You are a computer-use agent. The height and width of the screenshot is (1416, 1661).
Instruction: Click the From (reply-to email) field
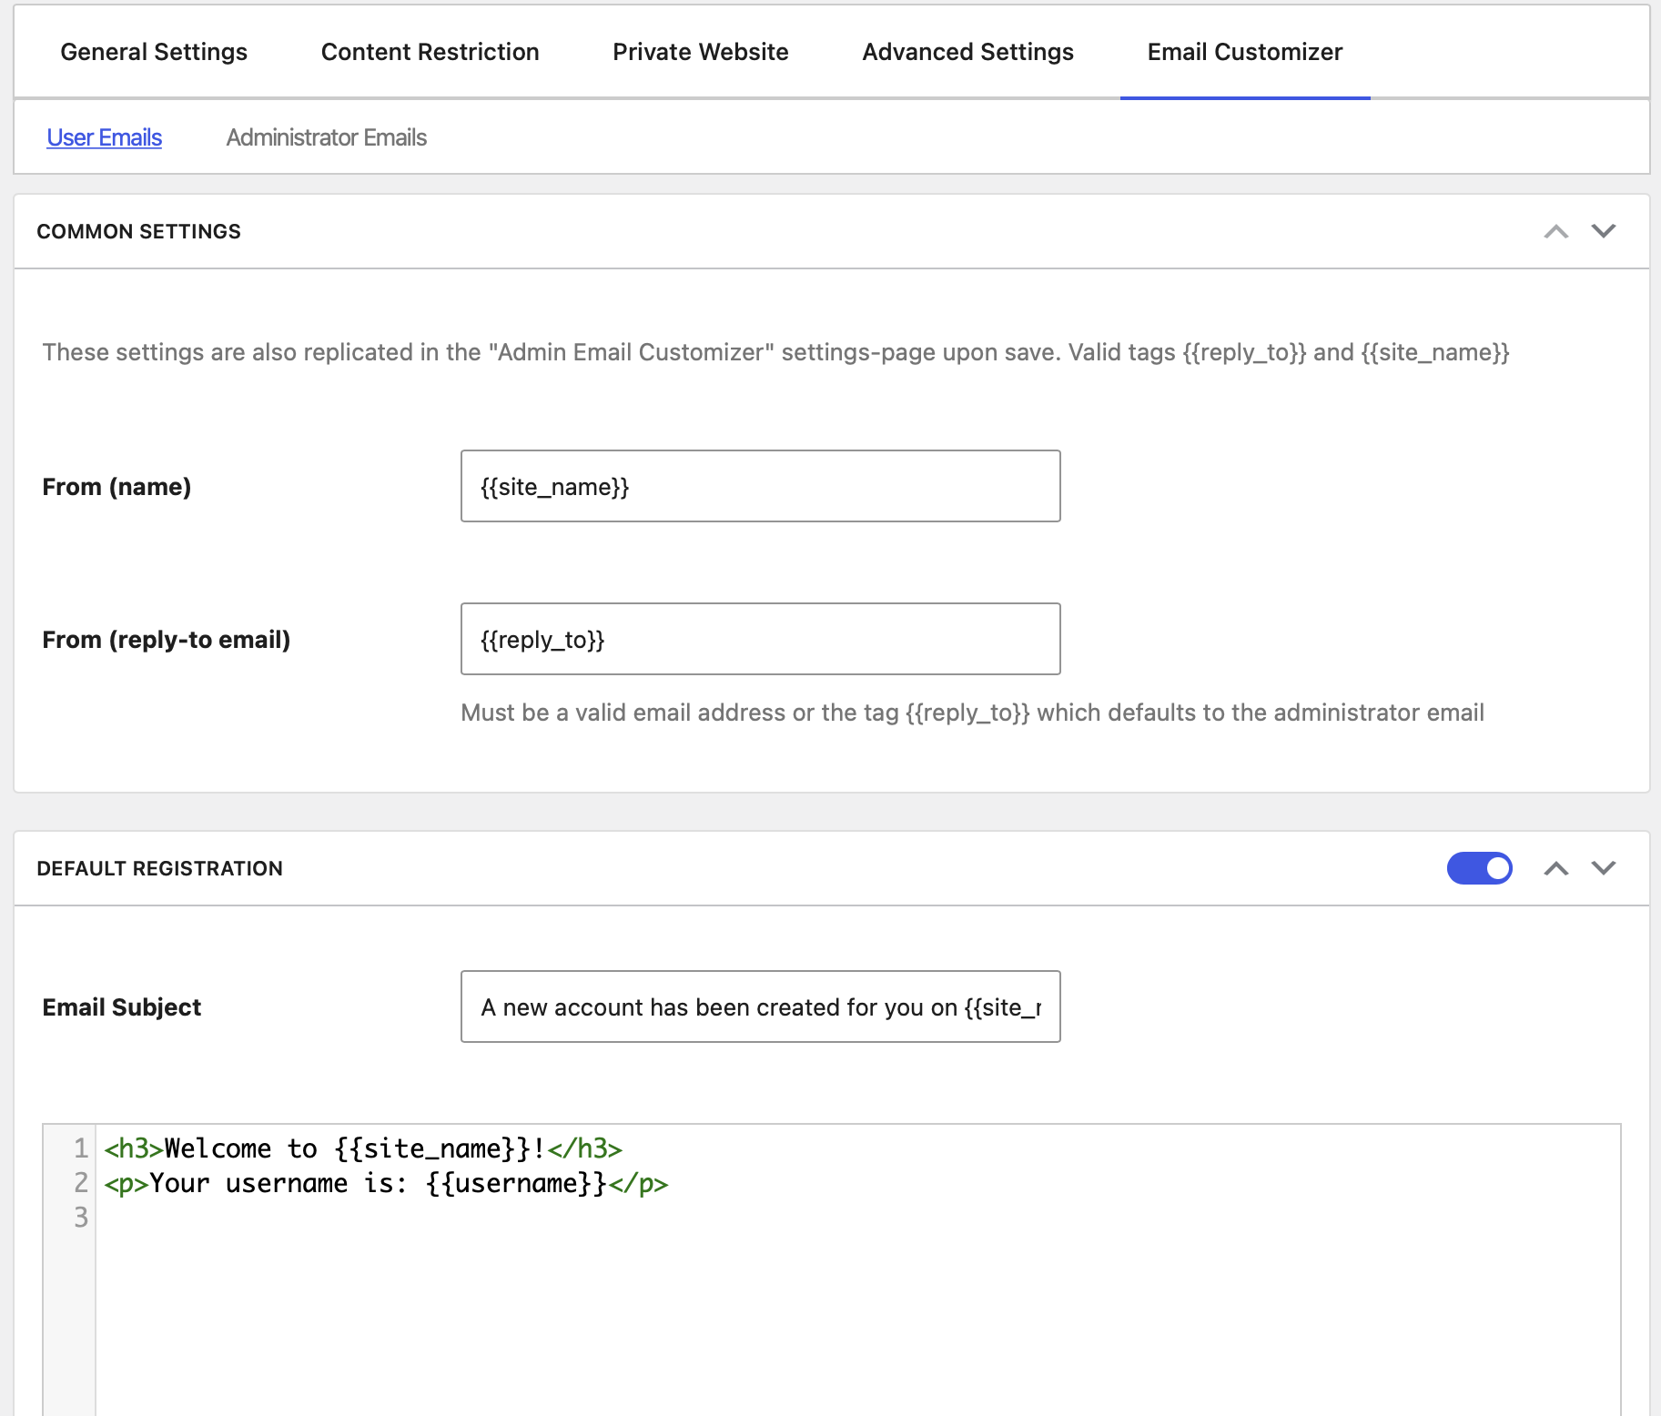click(760, 639)
